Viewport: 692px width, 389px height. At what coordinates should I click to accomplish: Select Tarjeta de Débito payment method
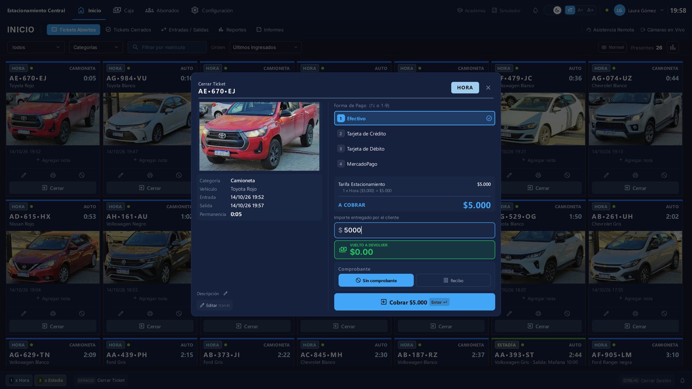(x=414, y=149)
